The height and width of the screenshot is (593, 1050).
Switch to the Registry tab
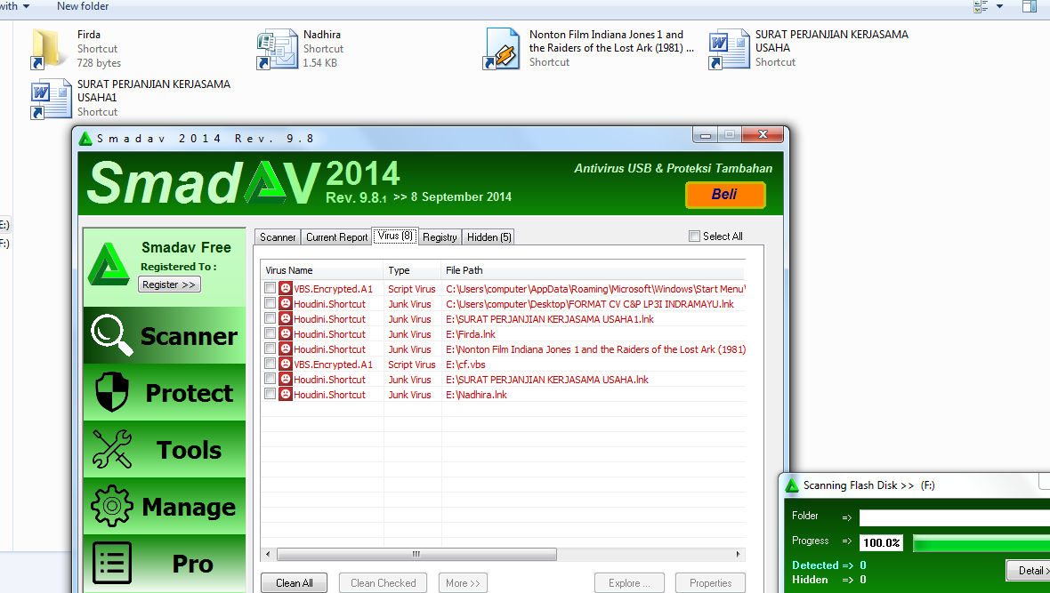[x=440, y=236]
